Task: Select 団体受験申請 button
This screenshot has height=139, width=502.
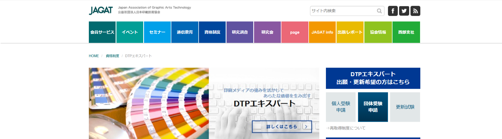Action: tap(373, 107)
